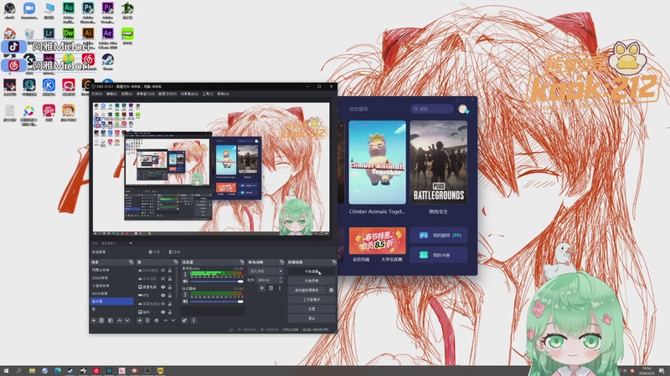Image resolution: width=670 pixels, height=376 pixels.
Task: Open Adobe After Effects desktop icon
Action: 108,37
